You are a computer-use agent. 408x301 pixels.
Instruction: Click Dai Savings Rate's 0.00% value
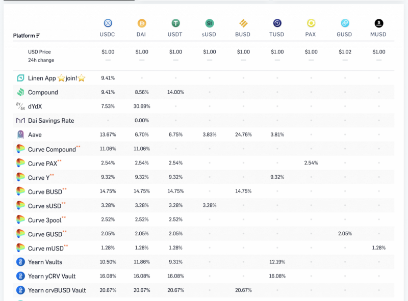tap(142, 120)
